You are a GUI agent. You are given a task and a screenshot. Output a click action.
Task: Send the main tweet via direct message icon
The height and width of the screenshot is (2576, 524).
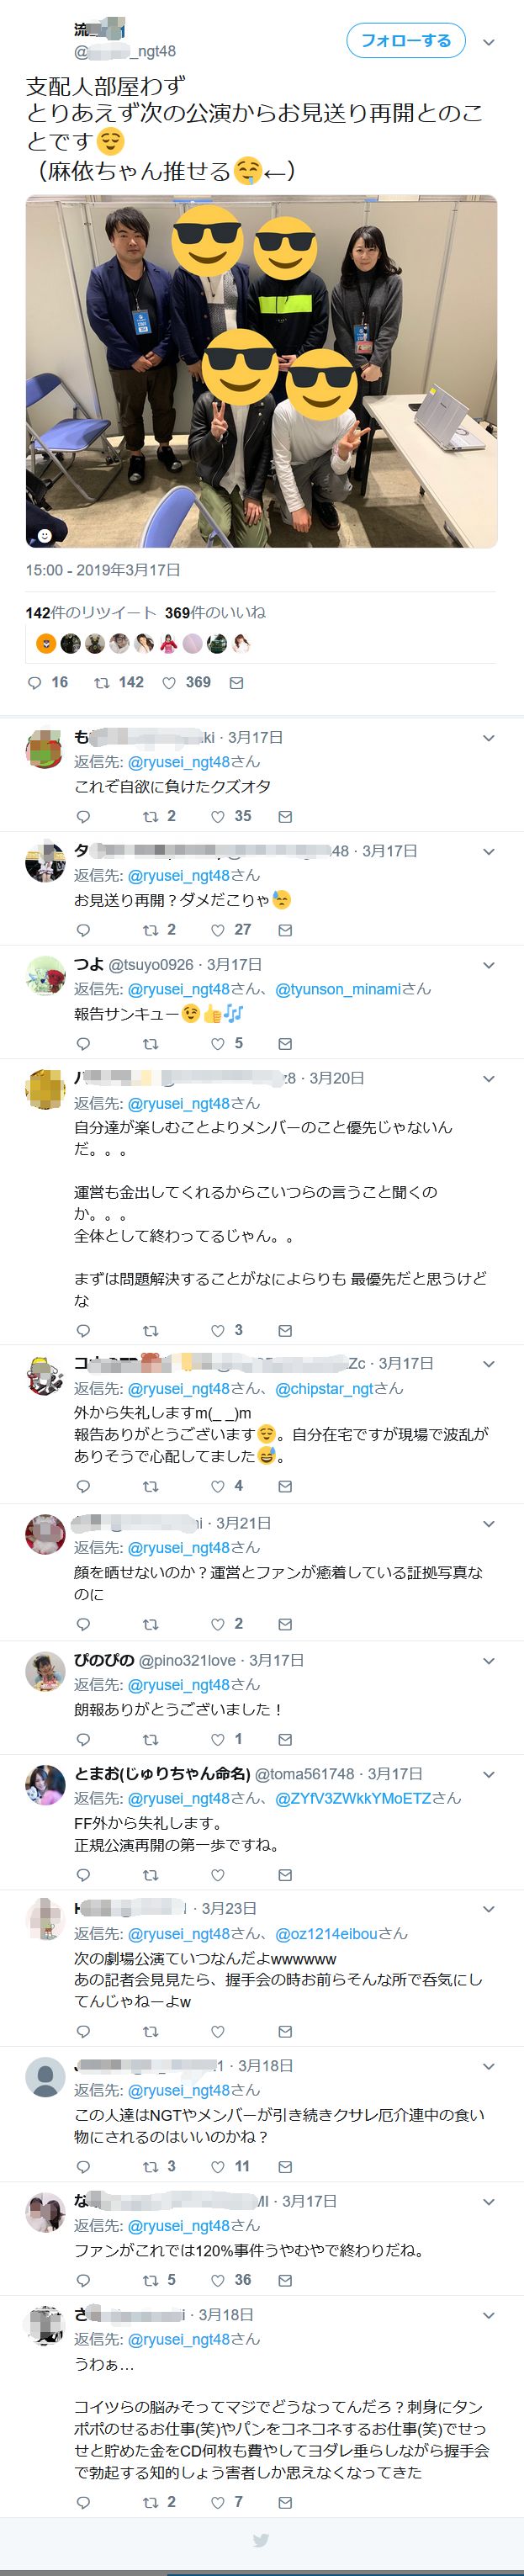coord(236,682)
